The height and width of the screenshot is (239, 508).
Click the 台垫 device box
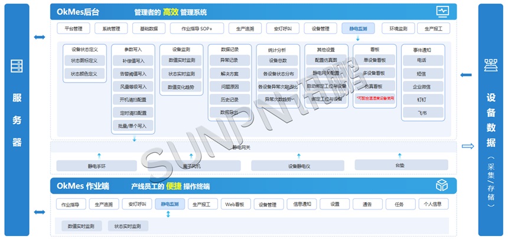pos(401,165)
